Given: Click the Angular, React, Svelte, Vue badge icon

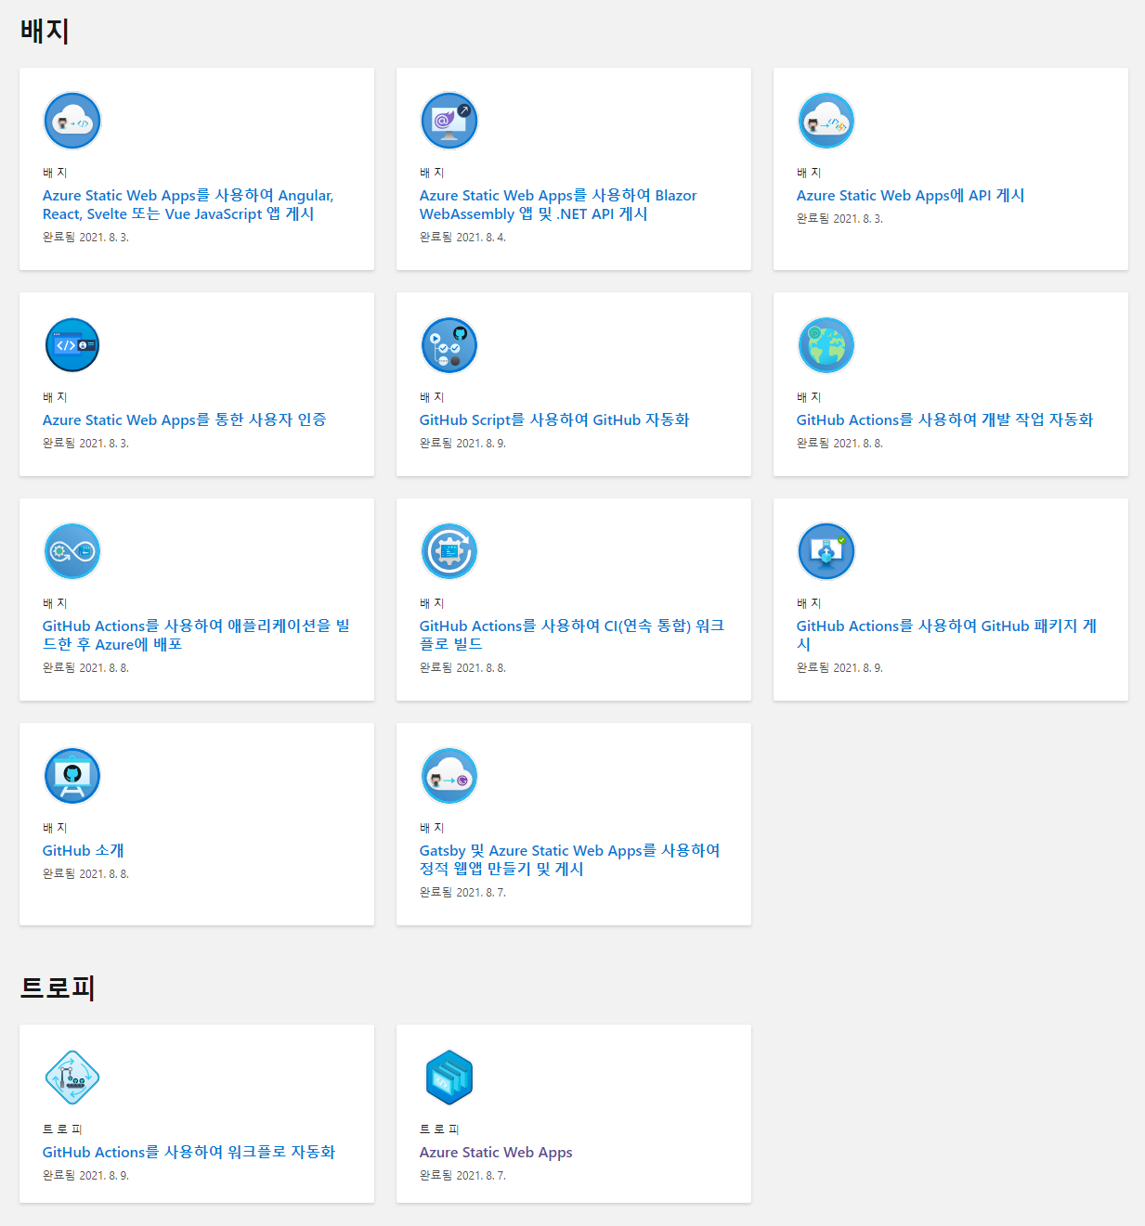Looking at the screenshot, I should point(72,121).
